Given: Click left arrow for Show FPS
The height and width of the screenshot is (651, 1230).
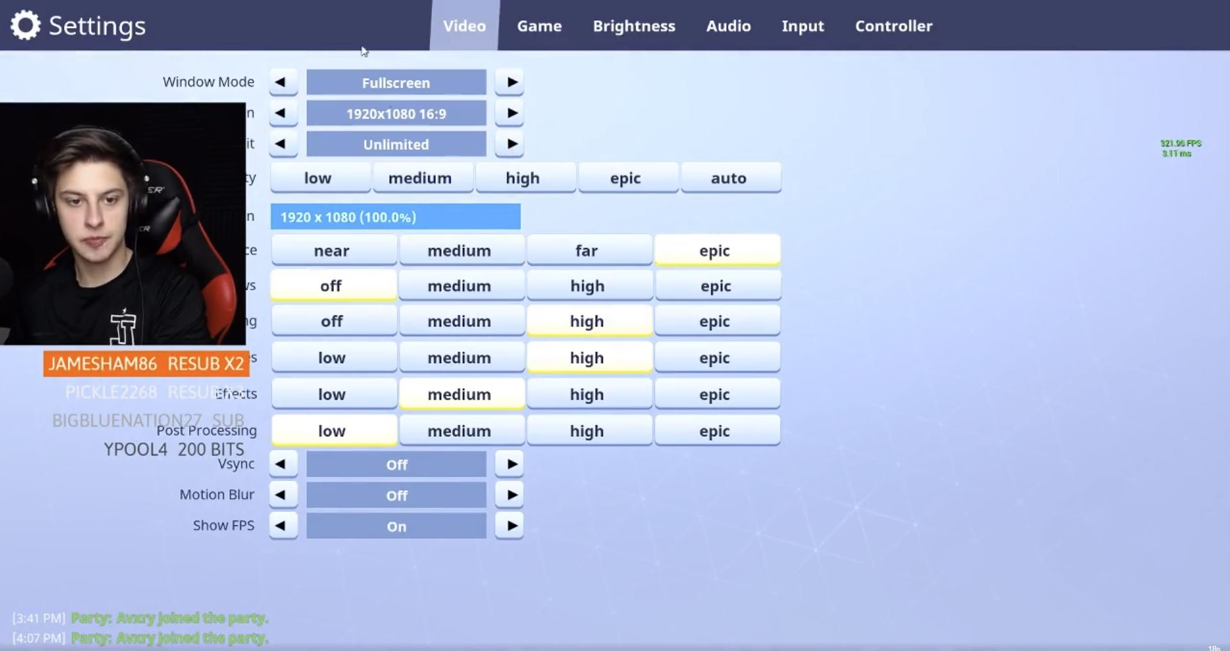Looking at the screenshot, I should tap(283, 526).
